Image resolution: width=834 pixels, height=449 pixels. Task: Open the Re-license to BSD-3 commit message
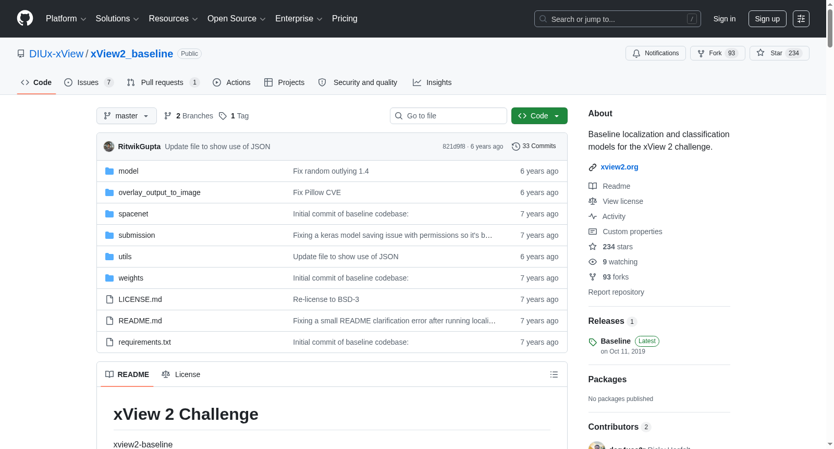tap(326, 299)
